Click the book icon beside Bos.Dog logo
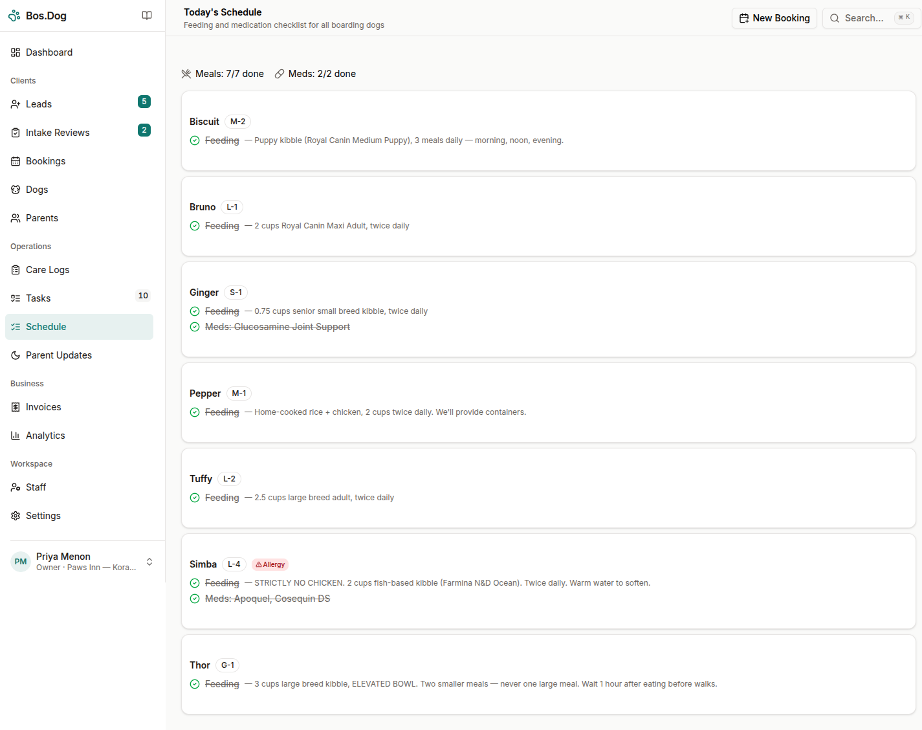Screen dimensions: 922x730 click(147, 15)
